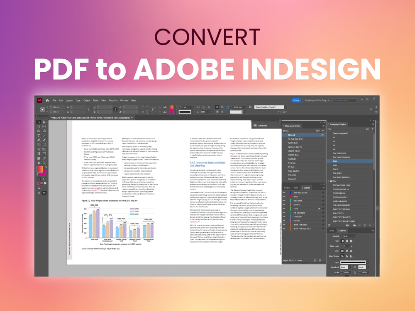
Task: Click create new layer icon
Action: point(315,260)
